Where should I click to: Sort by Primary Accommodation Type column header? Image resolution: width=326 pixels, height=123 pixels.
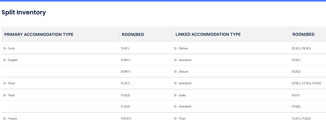pos(39,34)
